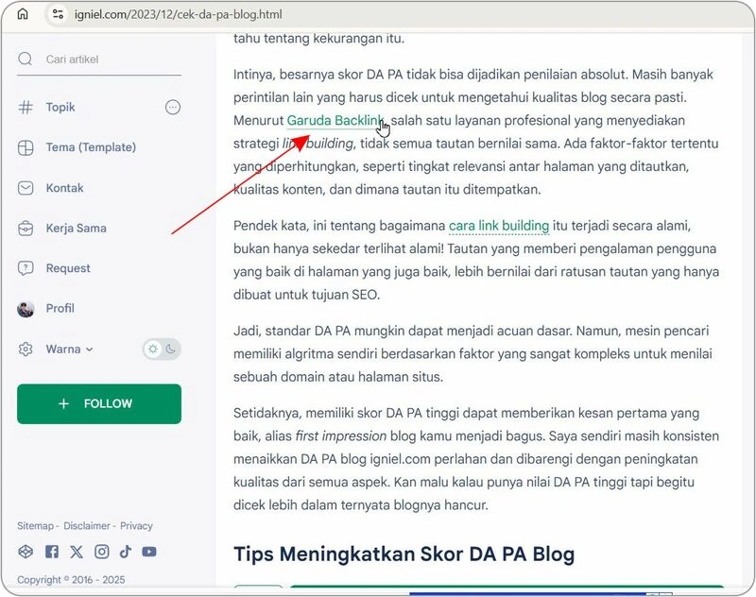Open the X (Twitter) social icon
This screenshot has height=597, width=756.
(x=77, y=552)
